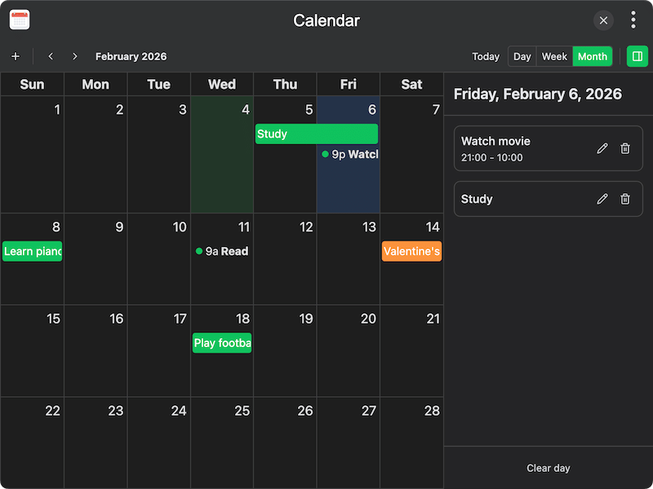Open the 9a Read event
This screenshot has width=653, height=489.
coord(222,252)
